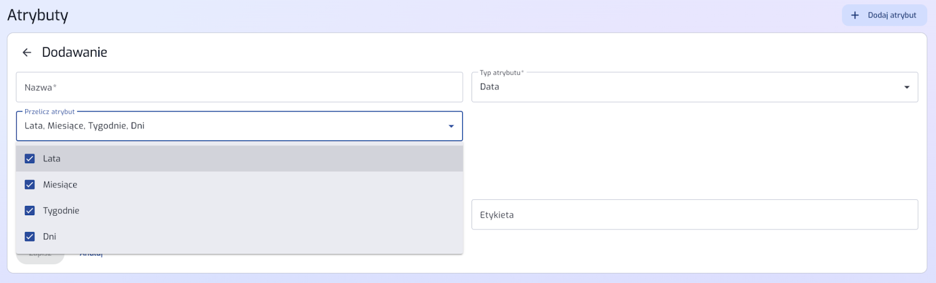Click the Typ atrybutu dropdown arrow
This screenshot has width=936, height=283.
pos(907,87)
